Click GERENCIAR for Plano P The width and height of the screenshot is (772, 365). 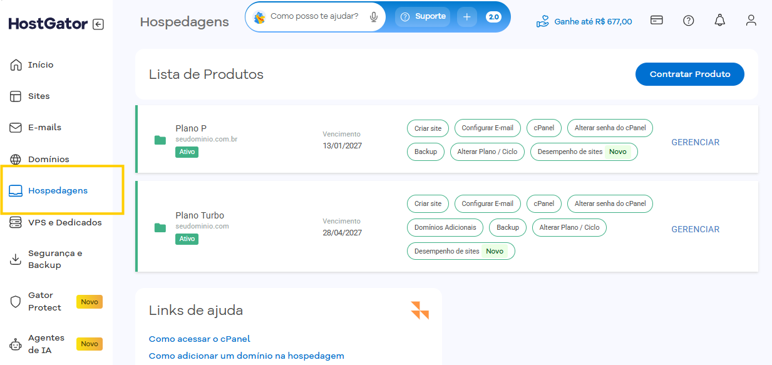696,142
